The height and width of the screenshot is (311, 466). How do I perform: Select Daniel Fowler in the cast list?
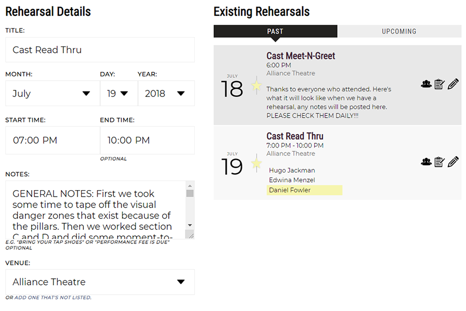click(x=304, y=190)
